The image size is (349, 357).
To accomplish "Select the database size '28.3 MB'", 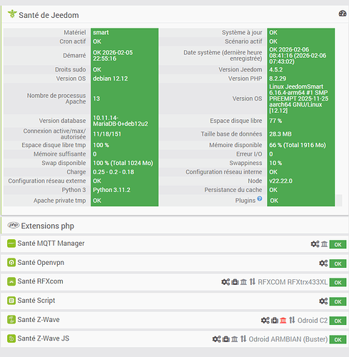I will (x=280, y=134).
